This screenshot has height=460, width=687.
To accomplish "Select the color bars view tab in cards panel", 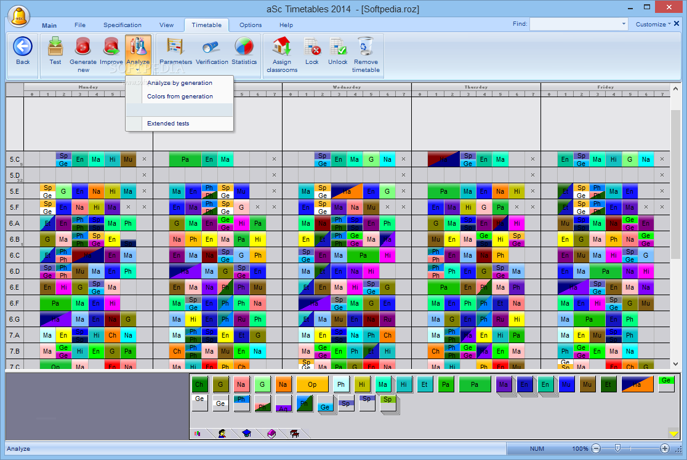I will point(198,434).
